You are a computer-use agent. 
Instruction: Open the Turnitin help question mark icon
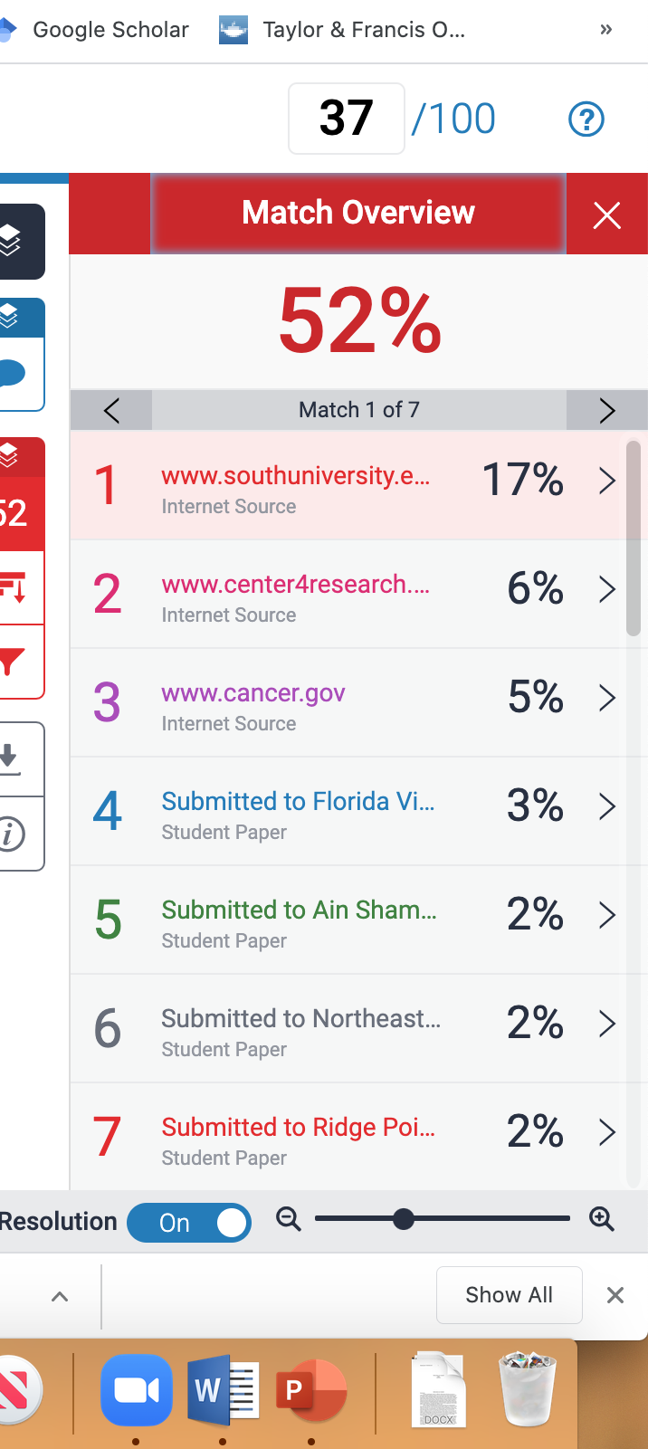(586, 119)
